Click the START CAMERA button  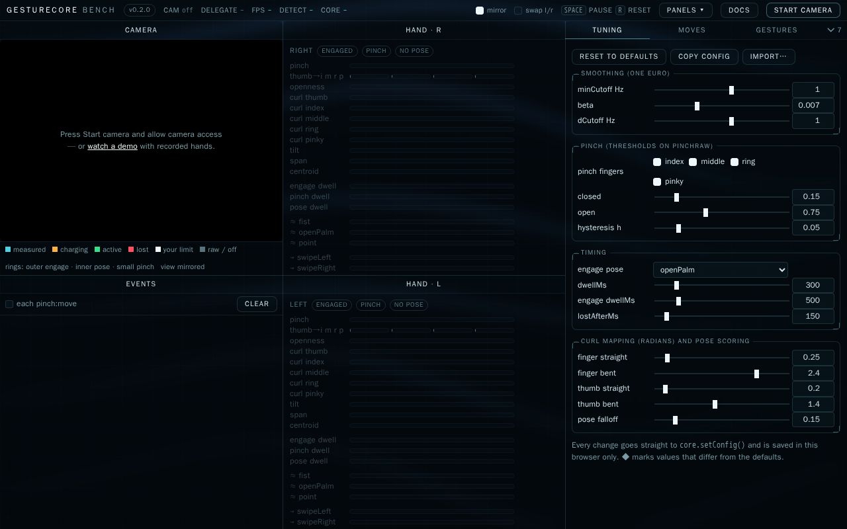pyautogui.click(x=803, y=10)
